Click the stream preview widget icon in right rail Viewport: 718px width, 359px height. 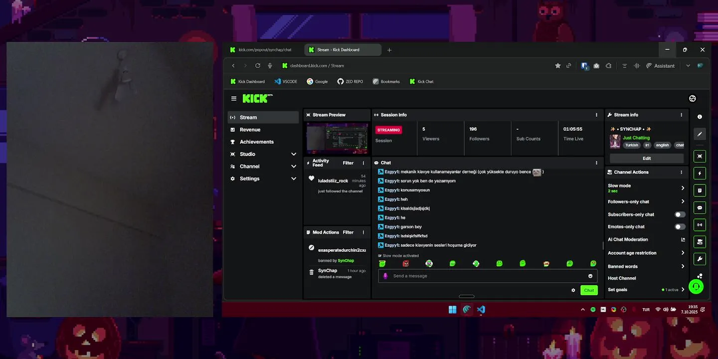[x=700, y=156]
